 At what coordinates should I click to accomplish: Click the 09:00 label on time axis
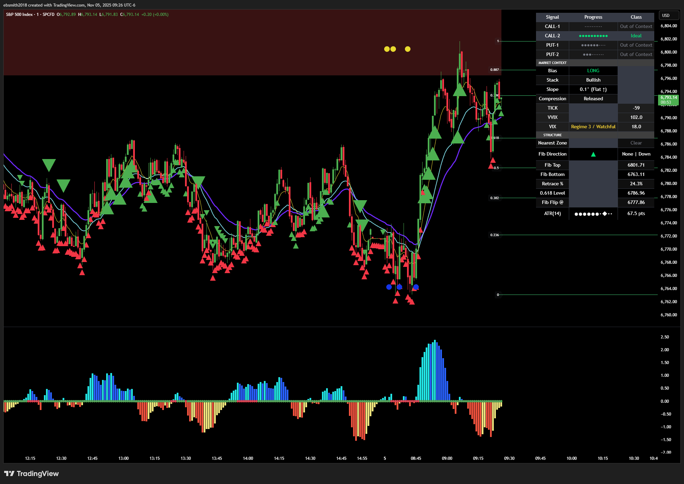[447, 458]
